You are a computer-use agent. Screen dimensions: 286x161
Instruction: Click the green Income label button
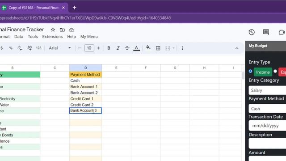tap(263, 72)
